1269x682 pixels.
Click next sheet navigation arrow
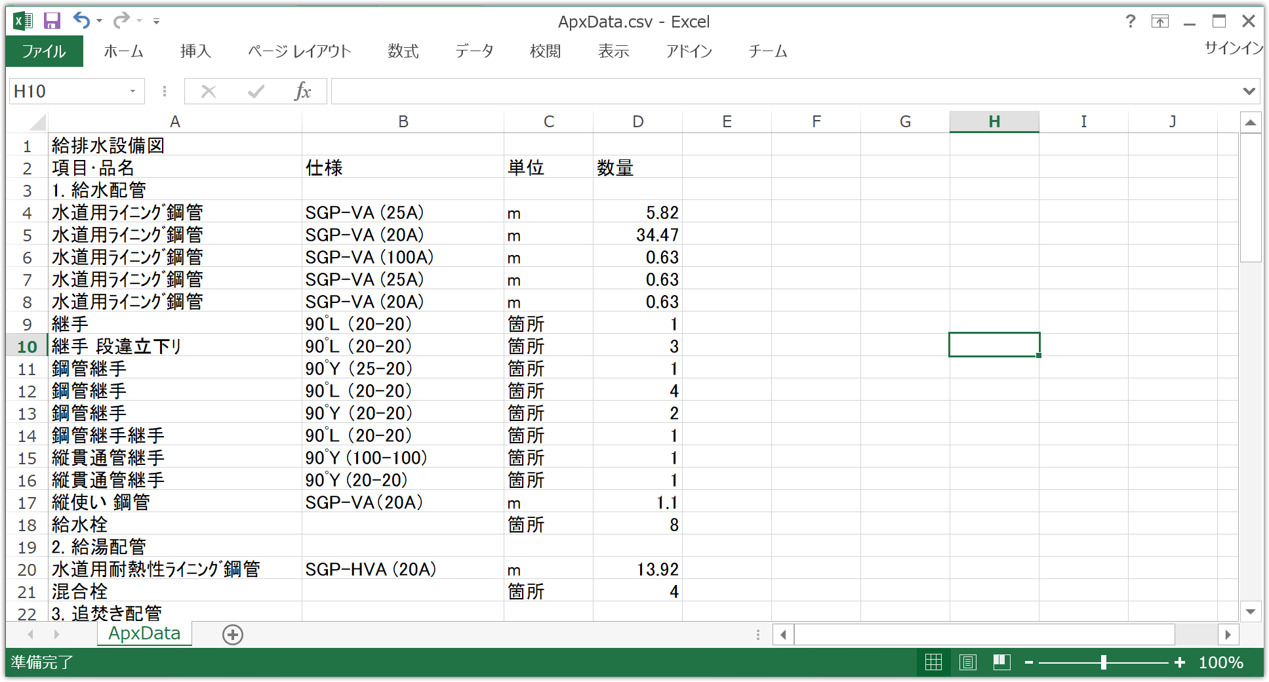pos(56,634)
